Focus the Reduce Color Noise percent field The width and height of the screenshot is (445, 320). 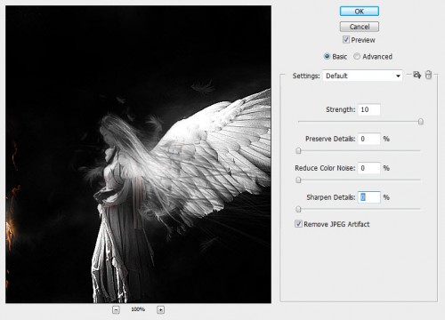tap(368, 168)
